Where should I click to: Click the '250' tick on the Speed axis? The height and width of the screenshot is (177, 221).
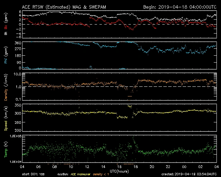pyautogui.click(x=18, y=122)
